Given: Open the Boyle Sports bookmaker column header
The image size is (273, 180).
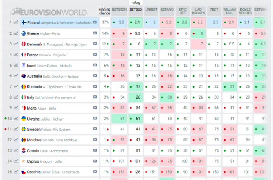Looking at the screenshot, I should pyautogui.click(x=245, y=11).
